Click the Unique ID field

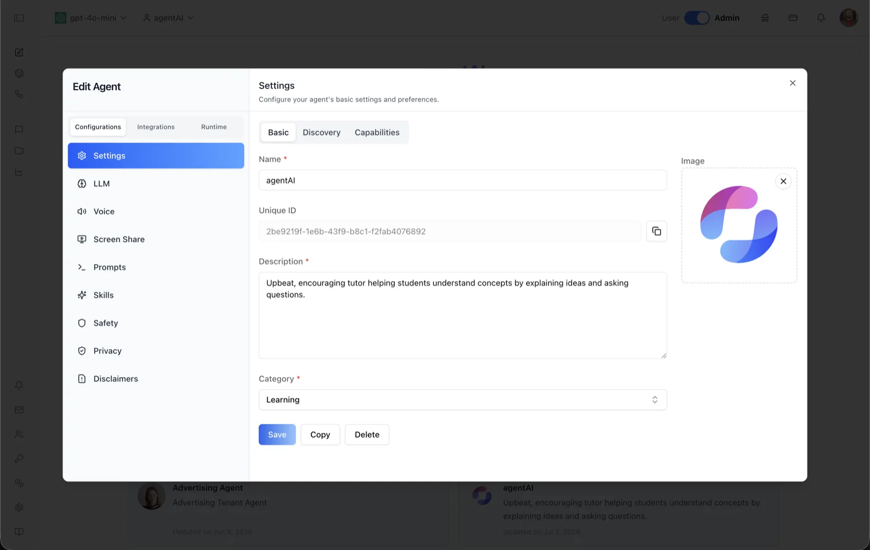coord(450,231)
